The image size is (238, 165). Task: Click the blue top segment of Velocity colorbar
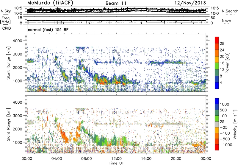[x=217, y=101]
